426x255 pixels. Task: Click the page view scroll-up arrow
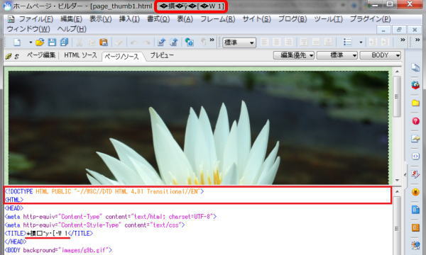(x=397, y=72)
